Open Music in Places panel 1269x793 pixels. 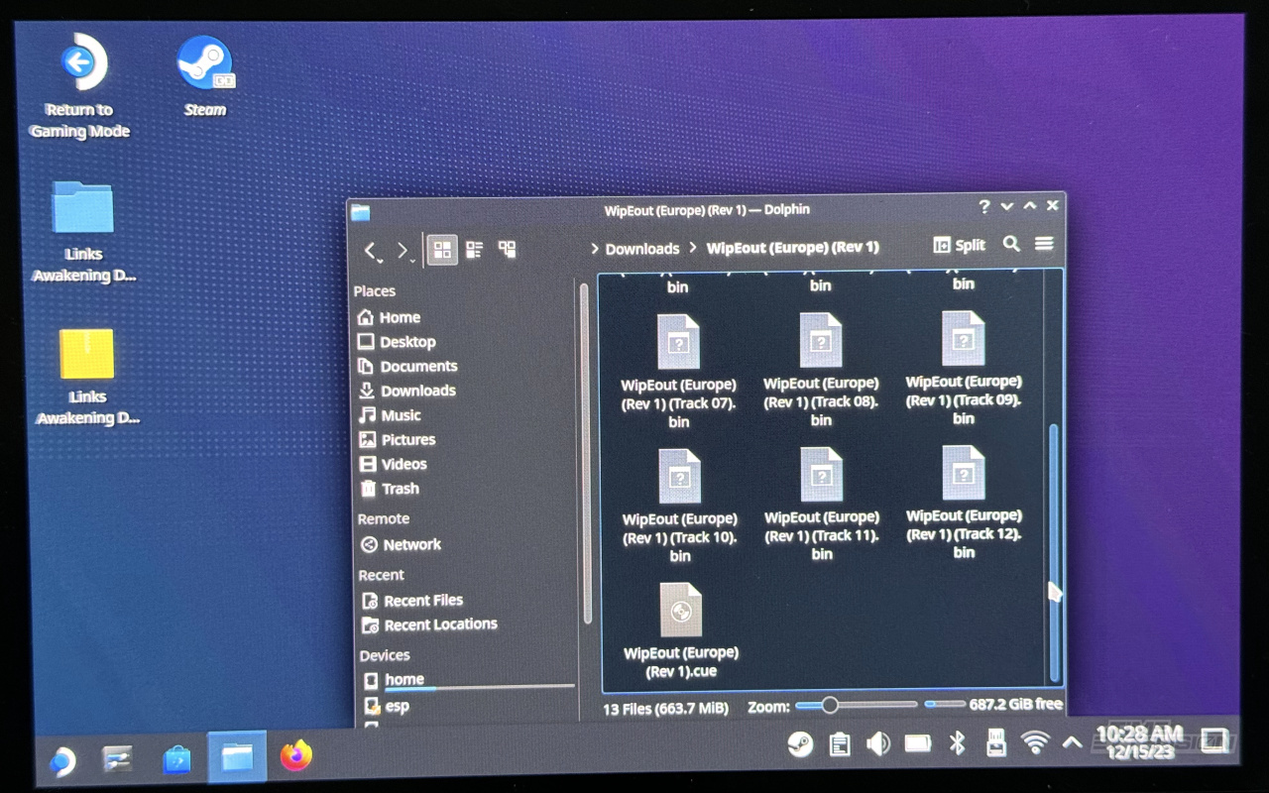click(390, 415)
